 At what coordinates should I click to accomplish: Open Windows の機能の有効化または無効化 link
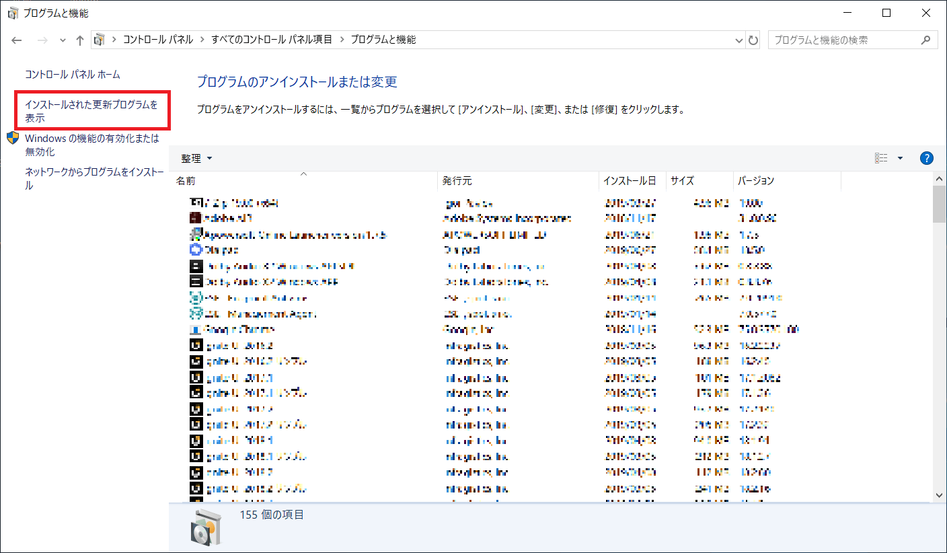(x=92, y=145)
